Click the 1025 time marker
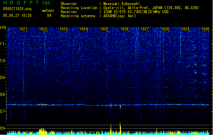 tap(104, 29)
